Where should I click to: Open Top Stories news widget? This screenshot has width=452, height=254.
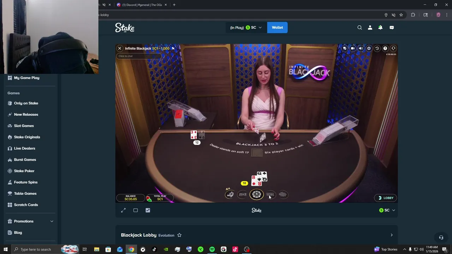[386, 249]
